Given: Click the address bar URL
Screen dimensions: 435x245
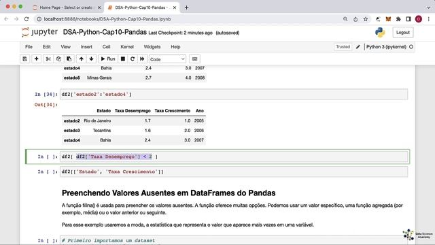Looking at the screenshot, I should tap(107, 19).
